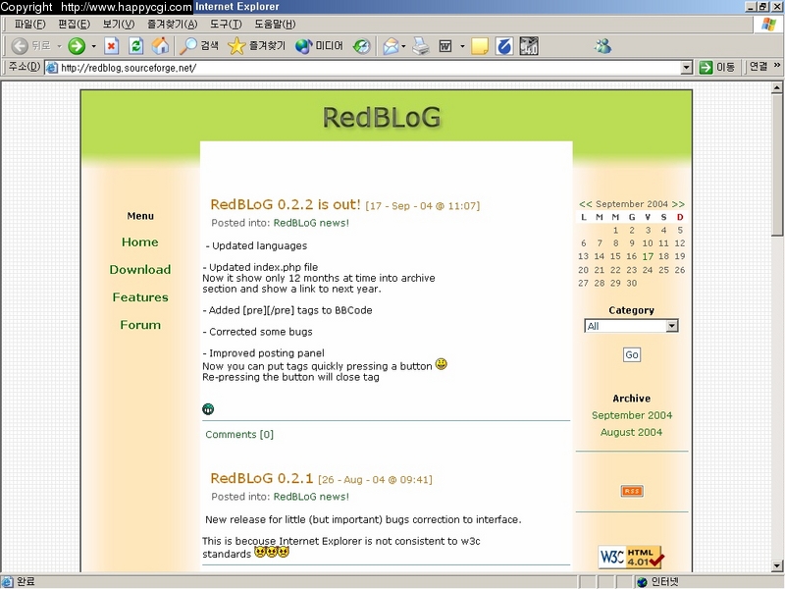785x589 pixels.
Task: Expand the Mail button dropdown arrow
Action: [x=403, y=46]
